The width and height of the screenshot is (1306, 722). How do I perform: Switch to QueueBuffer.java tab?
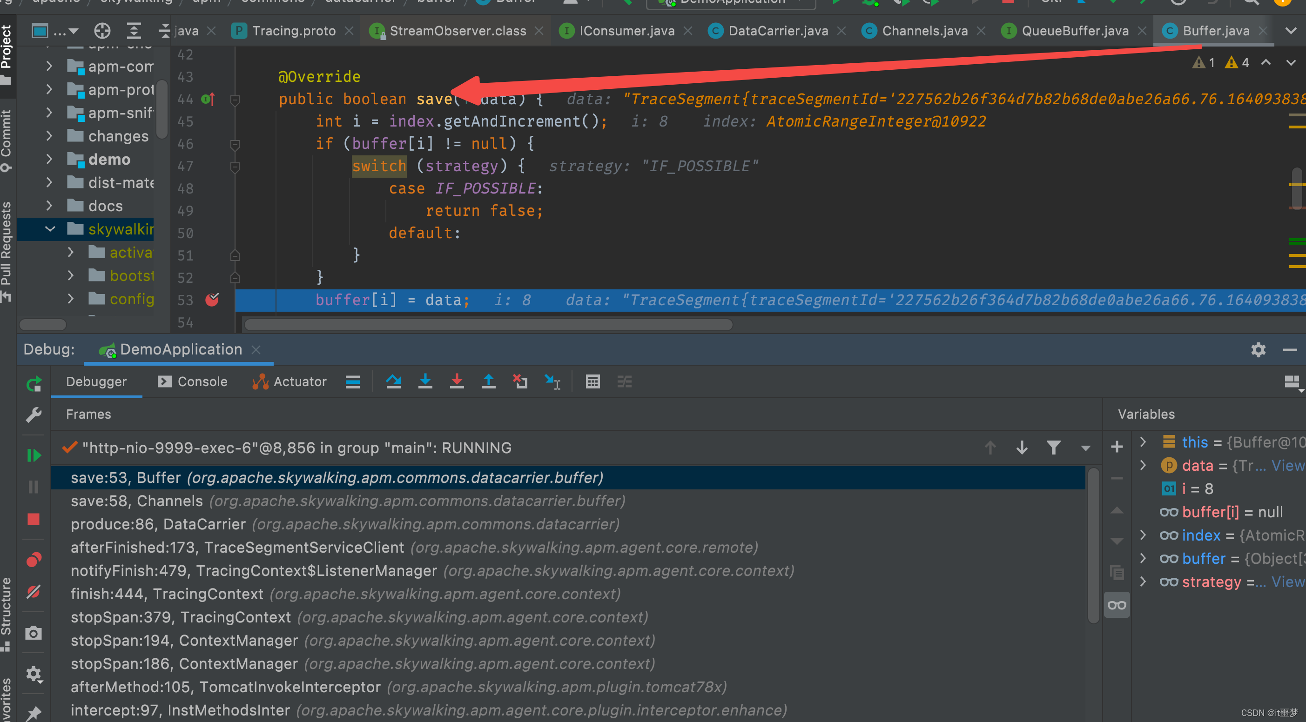click(x=1075, y=31)
